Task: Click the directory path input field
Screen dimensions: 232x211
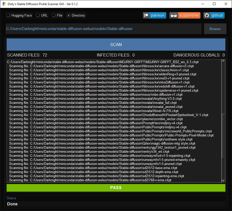Action: 103,29
